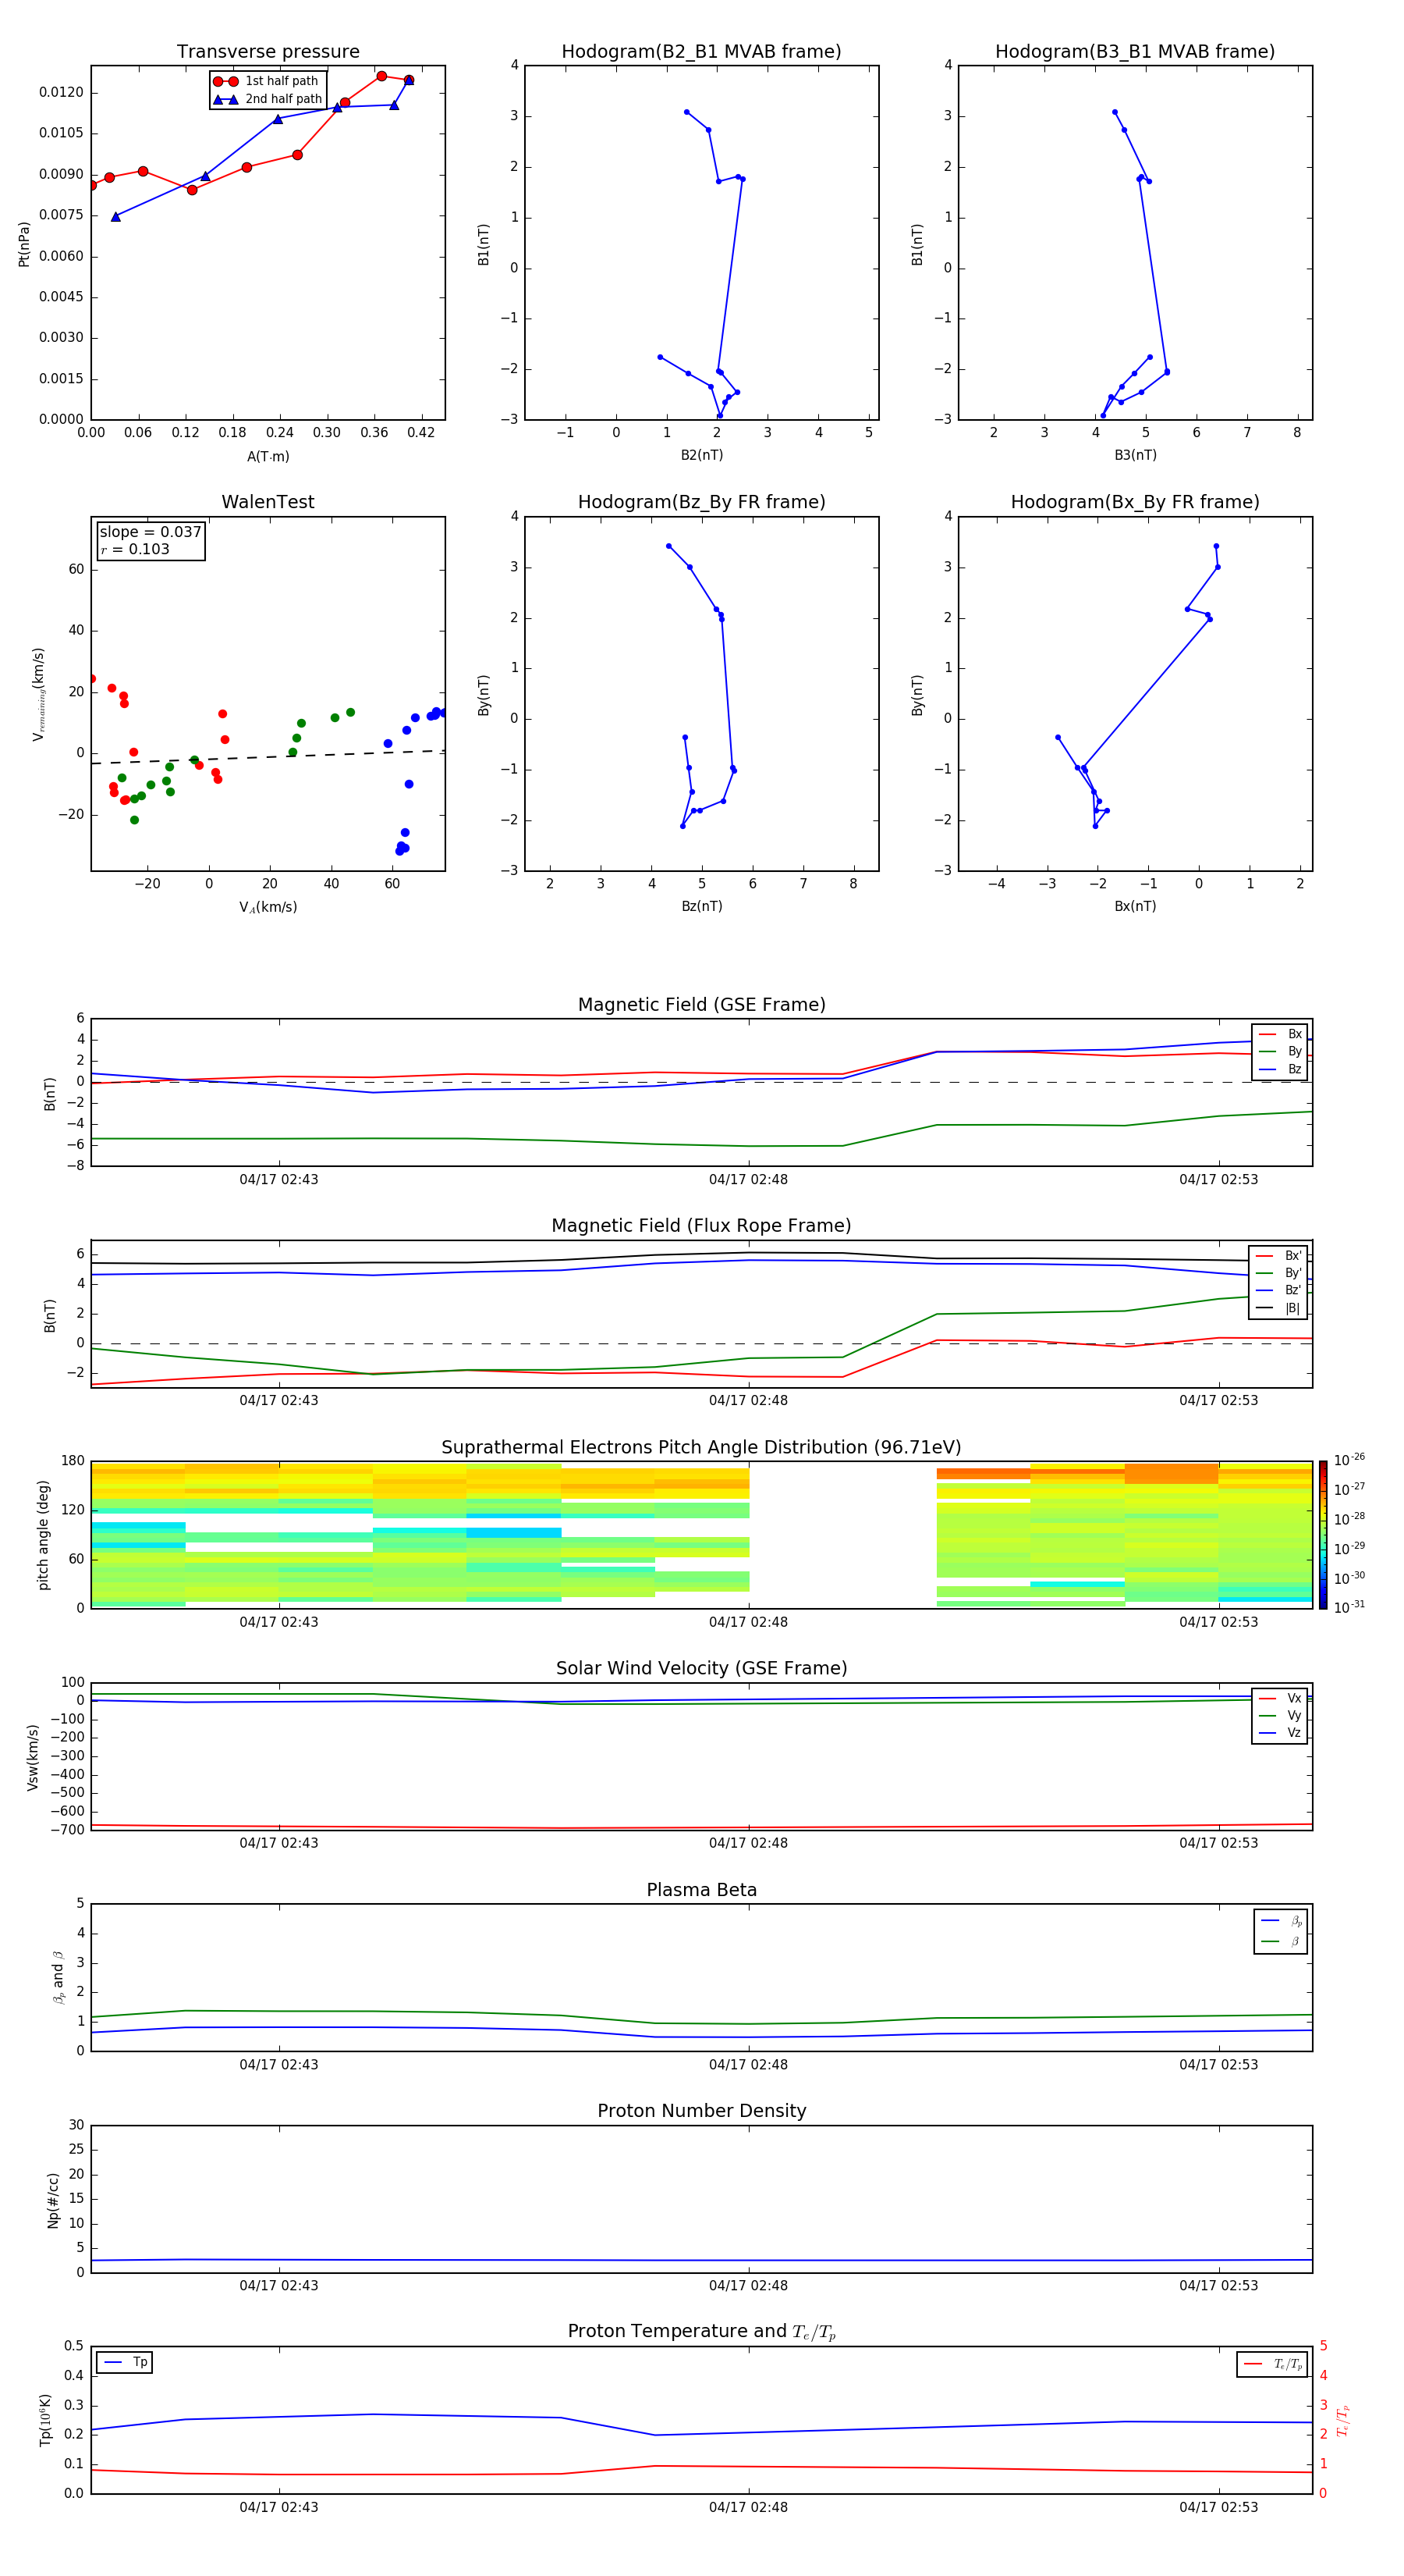Click the 'slope = 0.037' annotation
Viewport: 1404px width, 2576px height.
(150, 532)
